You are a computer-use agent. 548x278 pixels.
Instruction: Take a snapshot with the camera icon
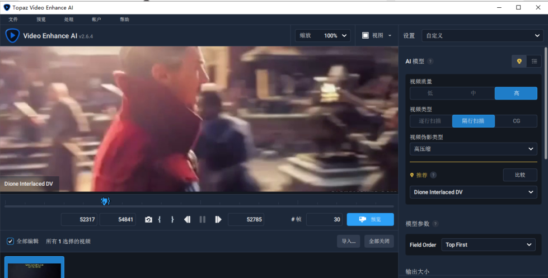[148, 220]
